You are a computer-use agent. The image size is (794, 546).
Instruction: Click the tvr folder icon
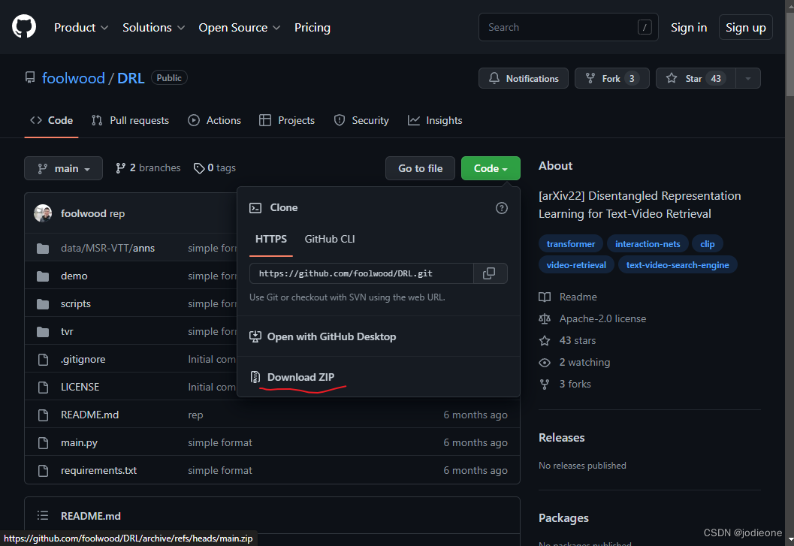tap(43, 332)
